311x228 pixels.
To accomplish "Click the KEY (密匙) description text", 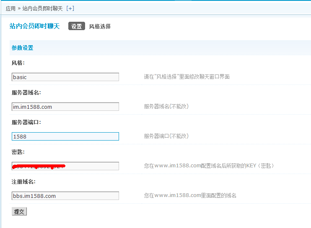I will tap(209, 166).
